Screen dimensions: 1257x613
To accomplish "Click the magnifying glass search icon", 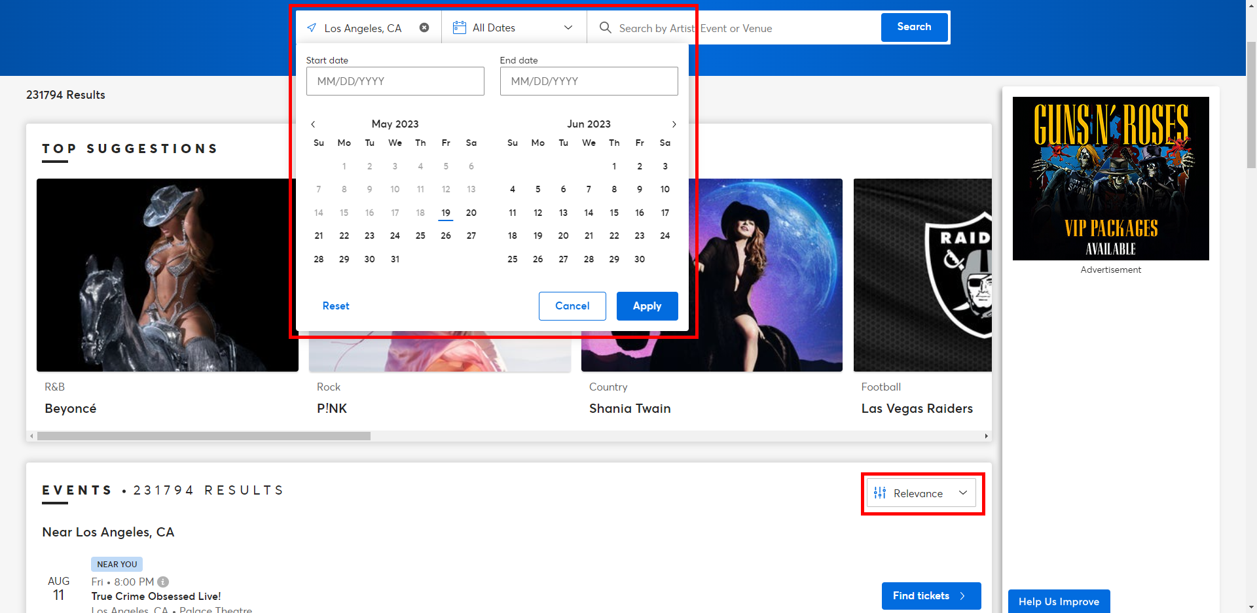I will (606, 27).
